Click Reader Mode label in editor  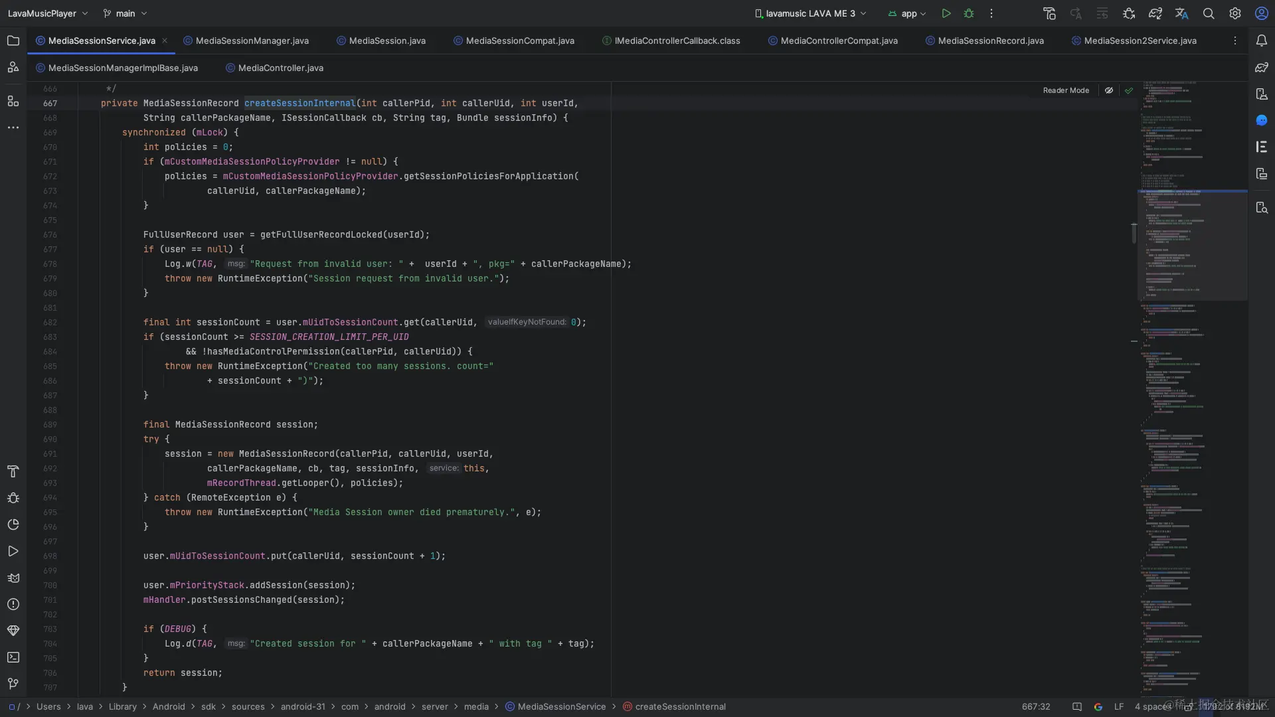(x=1065, y=90)
